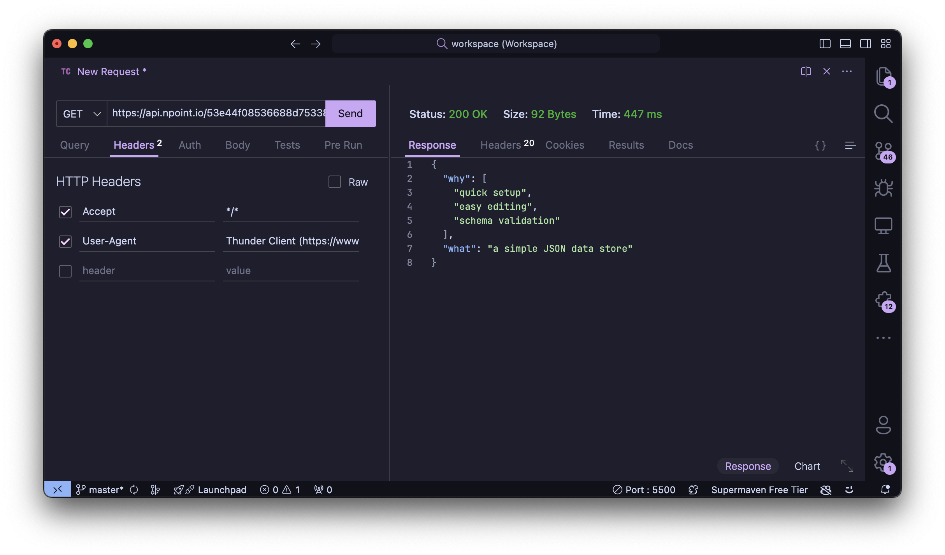The width and height of the screenshot is (945, 555).
Task: Switch to the Query tab
Action: [75, 145]
